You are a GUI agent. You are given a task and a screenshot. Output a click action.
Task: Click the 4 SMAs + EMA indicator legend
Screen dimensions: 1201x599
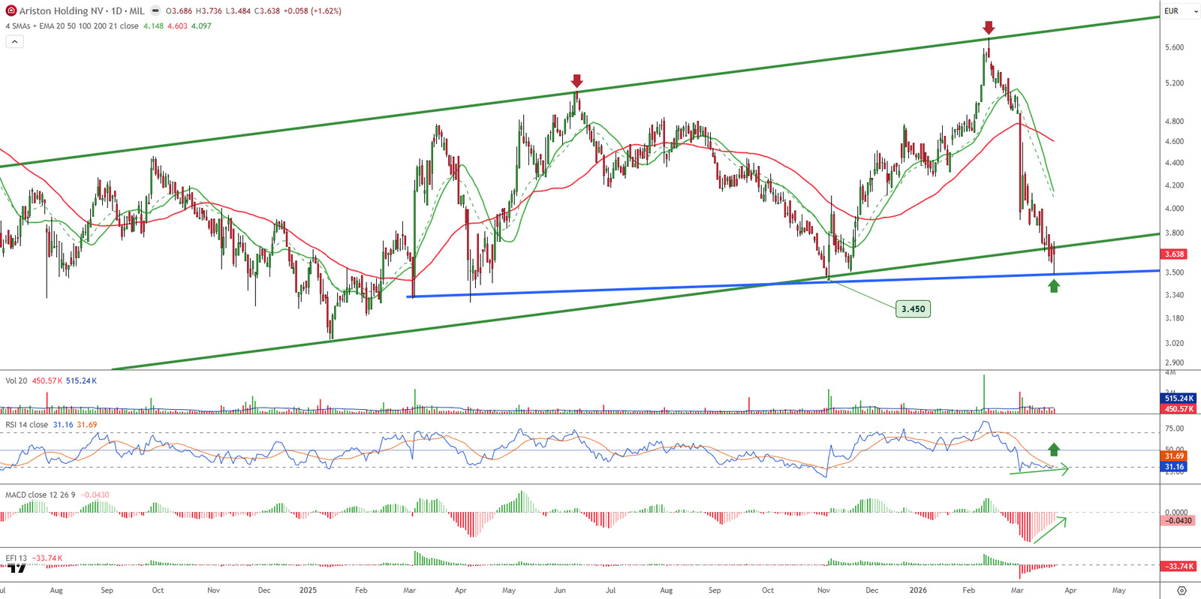(71, 26)
